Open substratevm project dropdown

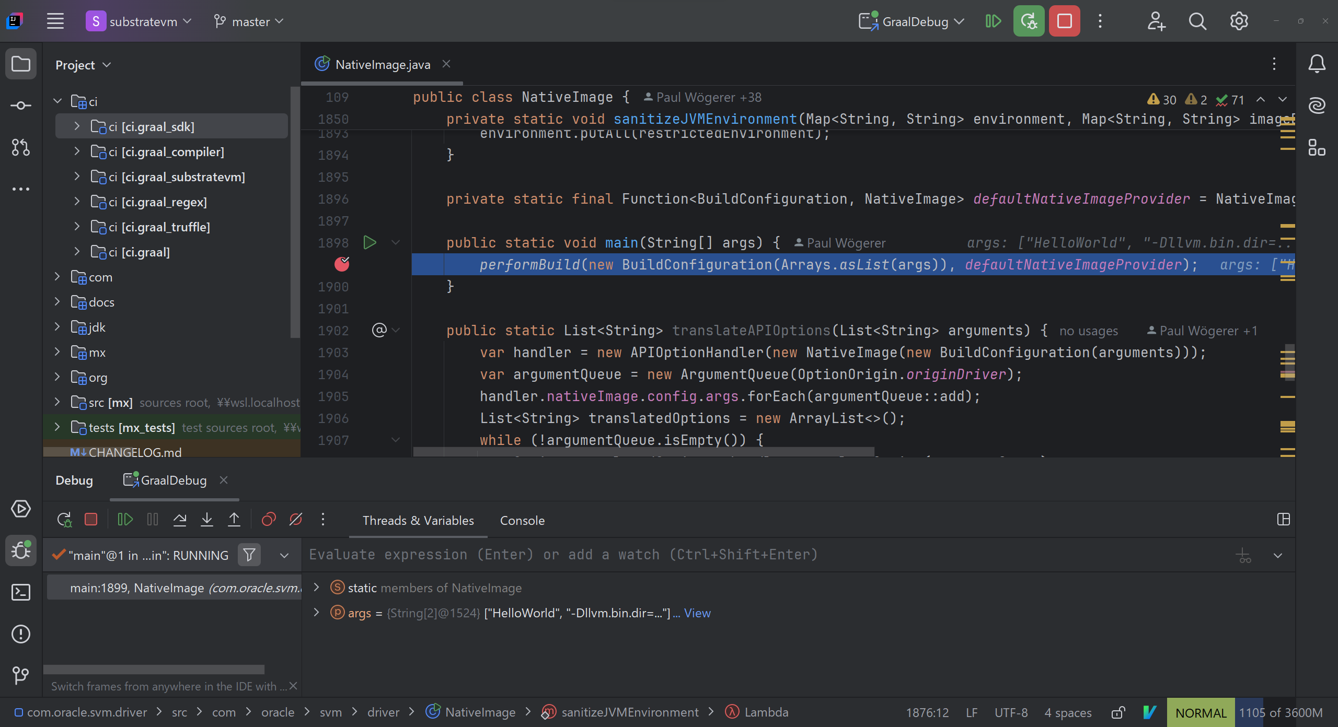(x=139, y=21)
